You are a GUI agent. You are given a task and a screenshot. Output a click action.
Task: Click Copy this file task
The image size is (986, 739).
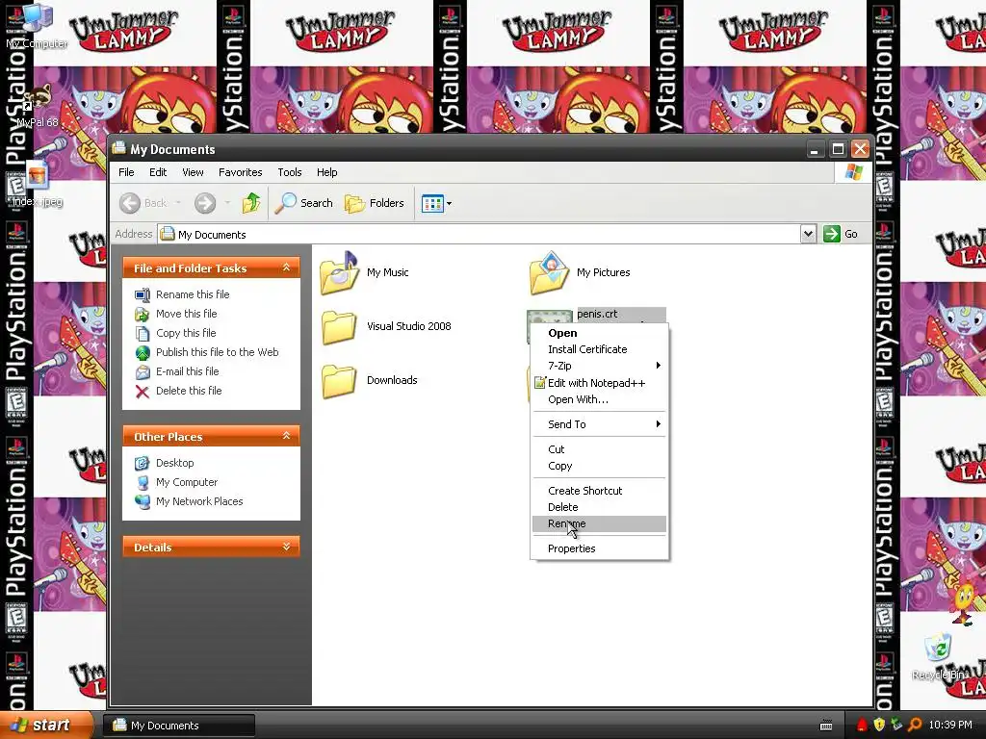(186, 333)
